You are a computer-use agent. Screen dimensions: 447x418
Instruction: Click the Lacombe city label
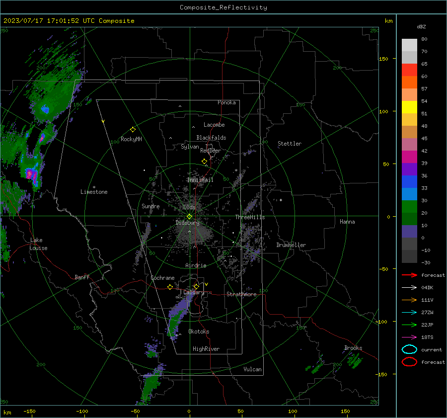(x=214, y=125)
